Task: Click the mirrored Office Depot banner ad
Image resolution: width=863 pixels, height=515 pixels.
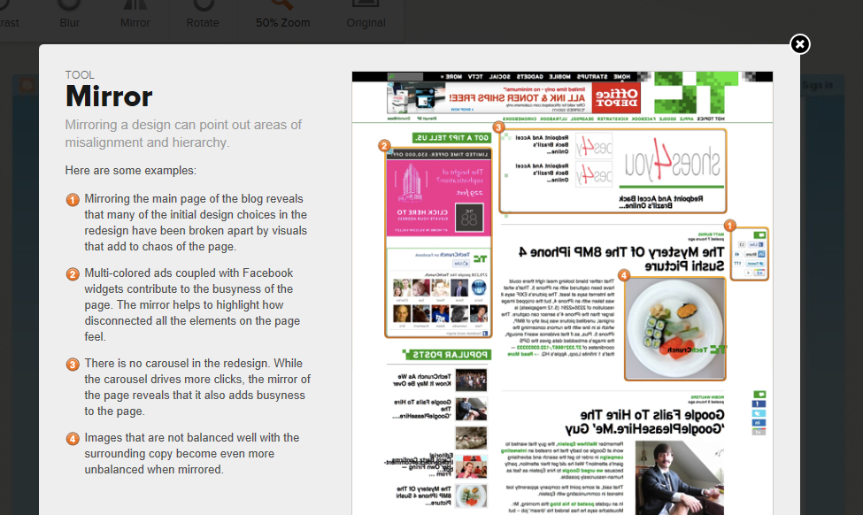Action: click(x=514, y=98)
